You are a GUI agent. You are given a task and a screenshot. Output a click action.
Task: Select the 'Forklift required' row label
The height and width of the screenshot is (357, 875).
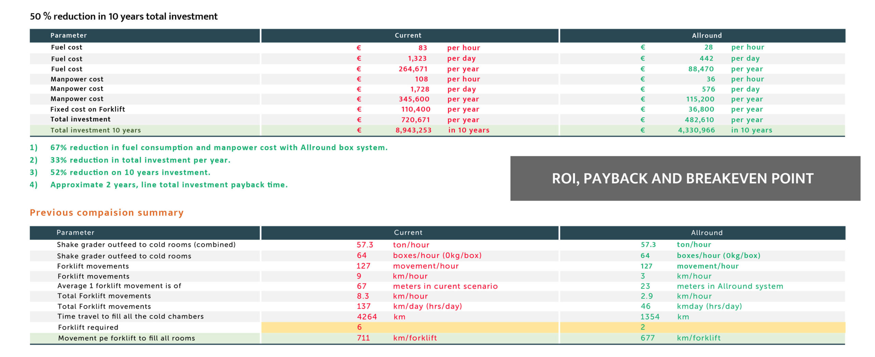pos(88,327)
